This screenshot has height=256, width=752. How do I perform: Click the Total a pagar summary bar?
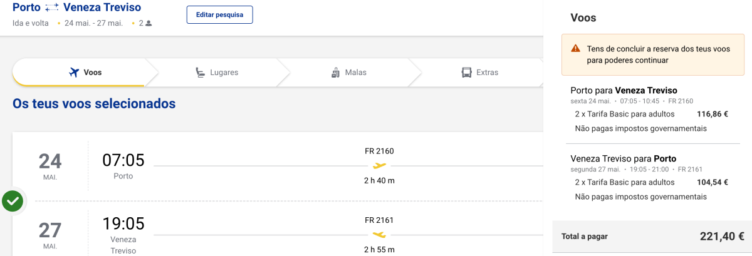point(652,237)
